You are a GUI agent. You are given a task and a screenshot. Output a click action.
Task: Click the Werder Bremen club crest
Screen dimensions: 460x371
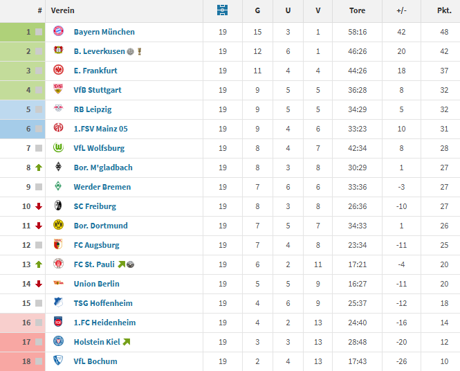tap(59, 187)
